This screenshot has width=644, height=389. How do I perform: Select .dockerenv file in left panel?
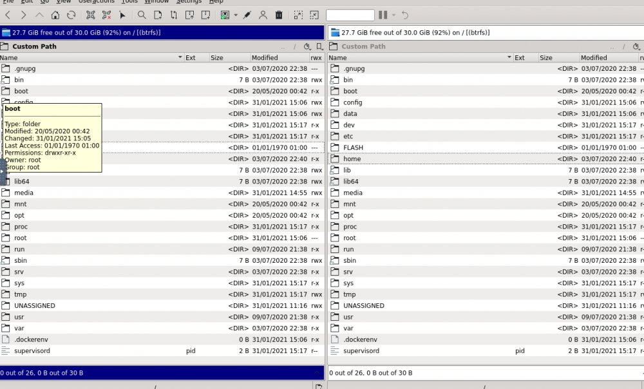tap(162, 339)
